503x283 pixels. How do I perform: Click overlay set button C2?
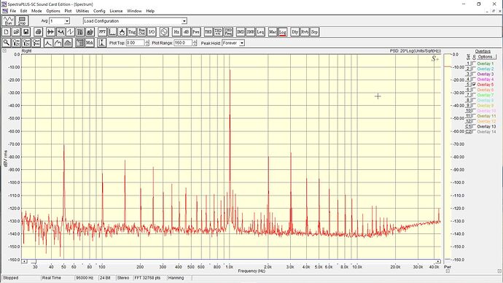[468, 131]
